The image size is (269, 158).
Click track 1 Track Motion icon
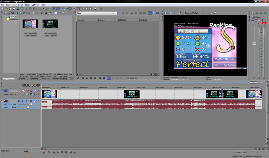23,91
